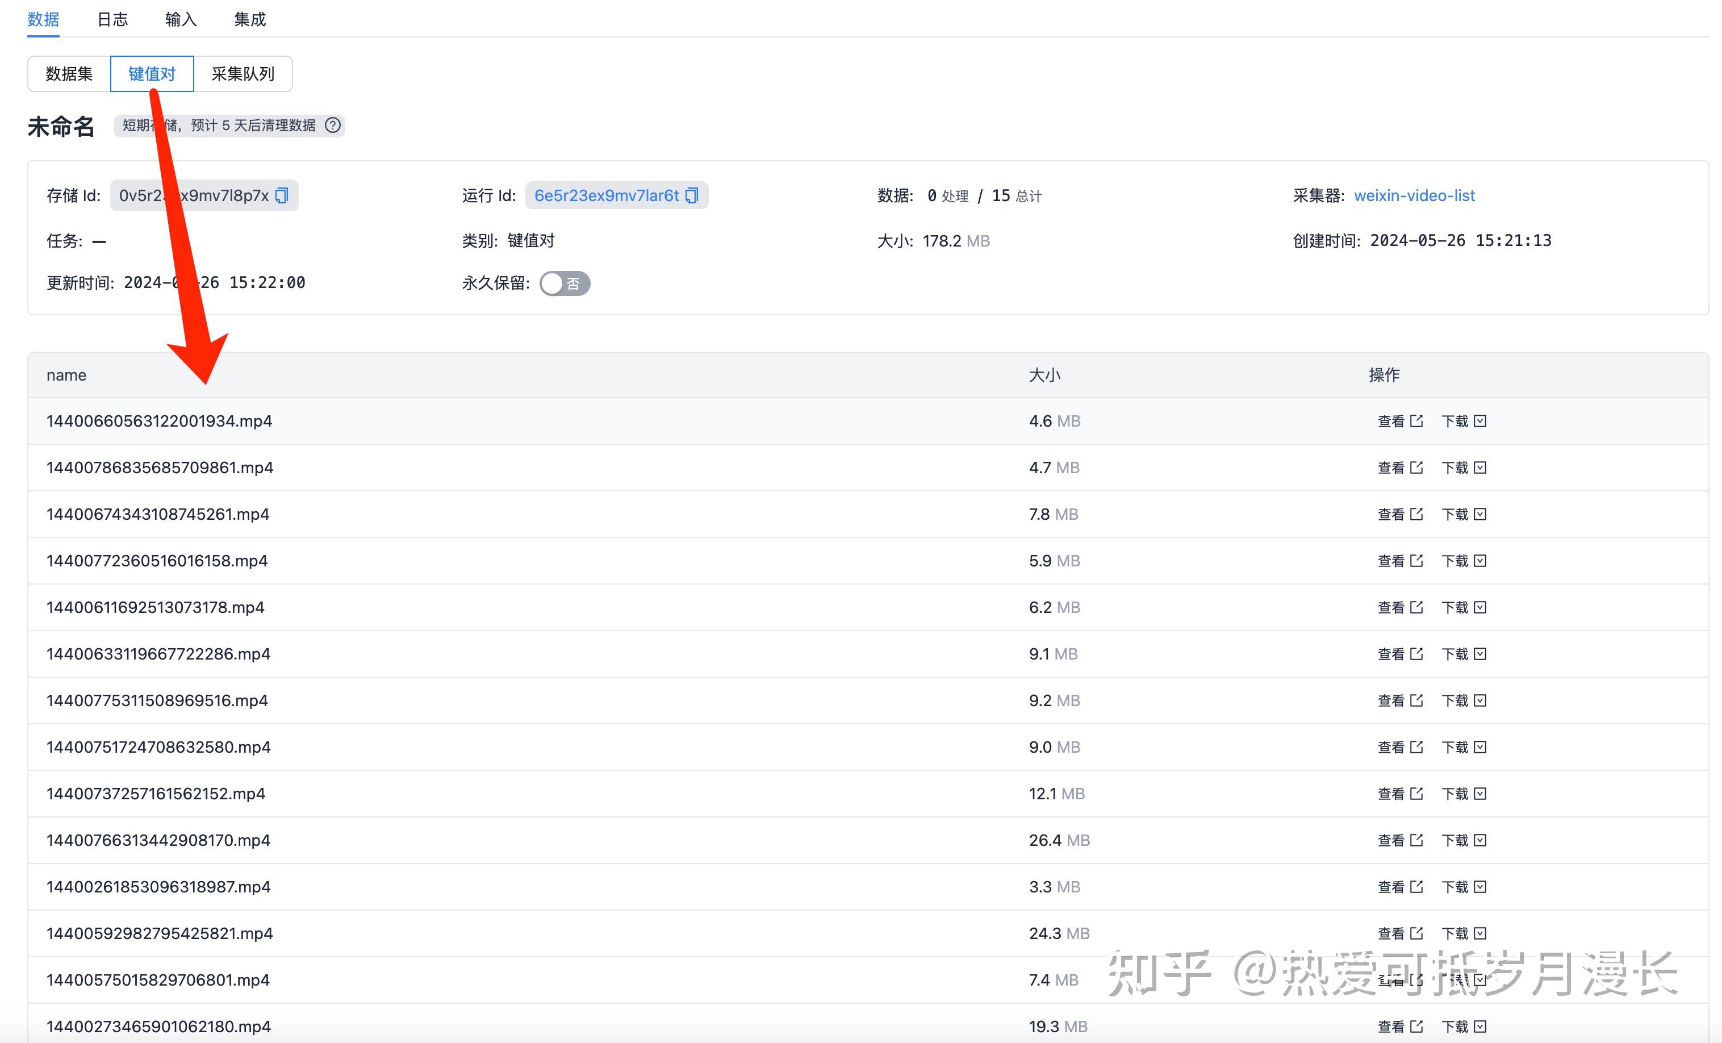Click the 26.4 MB size cell
Image resolution: width=1722 pixels, height=1043 pixels.
click(x=1059, y=840)
